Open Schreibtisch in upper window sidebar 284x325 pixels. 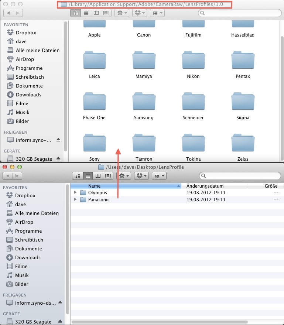click(x=25, y=77)
